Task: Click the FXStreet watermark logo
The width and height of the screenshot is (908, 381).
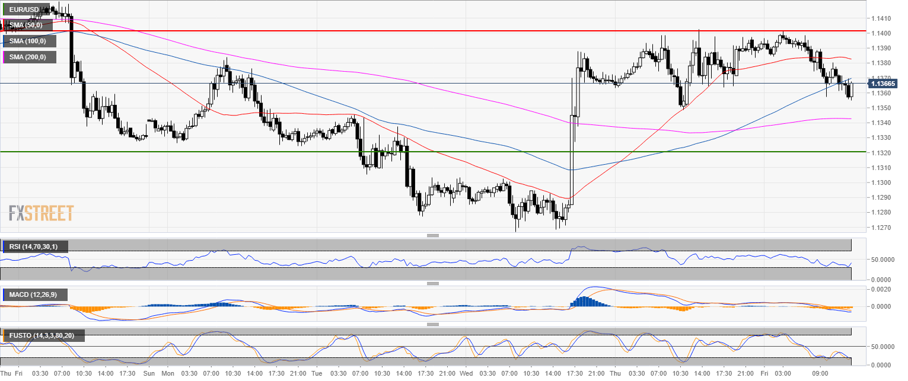Action: (41, 213)
